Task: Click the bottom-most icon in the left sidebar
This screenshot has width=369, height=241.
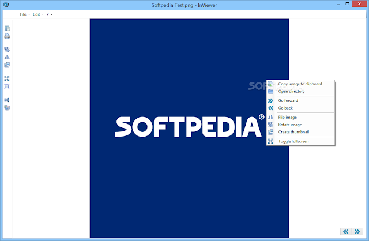Action: click(x=7, y=108)
